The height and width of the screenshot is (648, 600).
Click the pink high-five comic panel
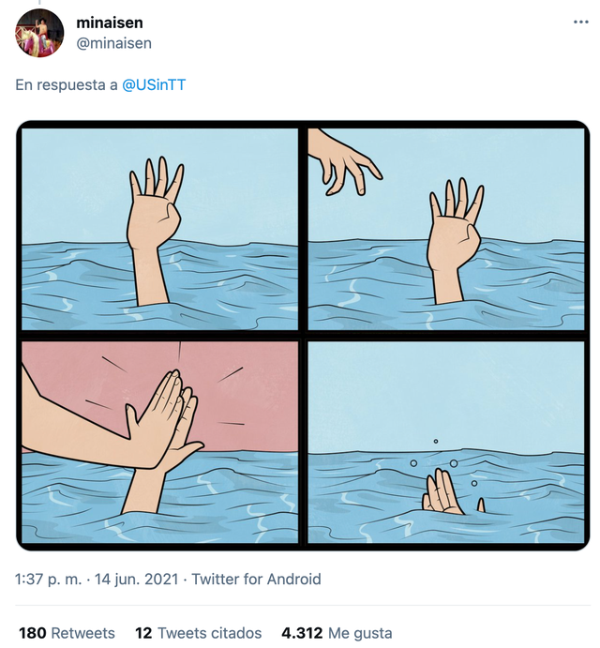(160, 442)
